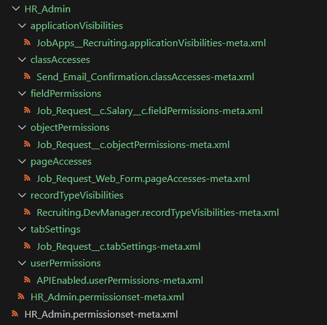Click XML icon beside Job_Request__c.objectPermissions file

(x=27, y=144)
